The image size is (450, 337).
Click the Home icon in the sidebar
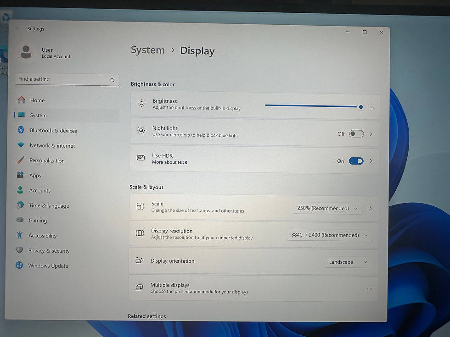pos(21,100)
